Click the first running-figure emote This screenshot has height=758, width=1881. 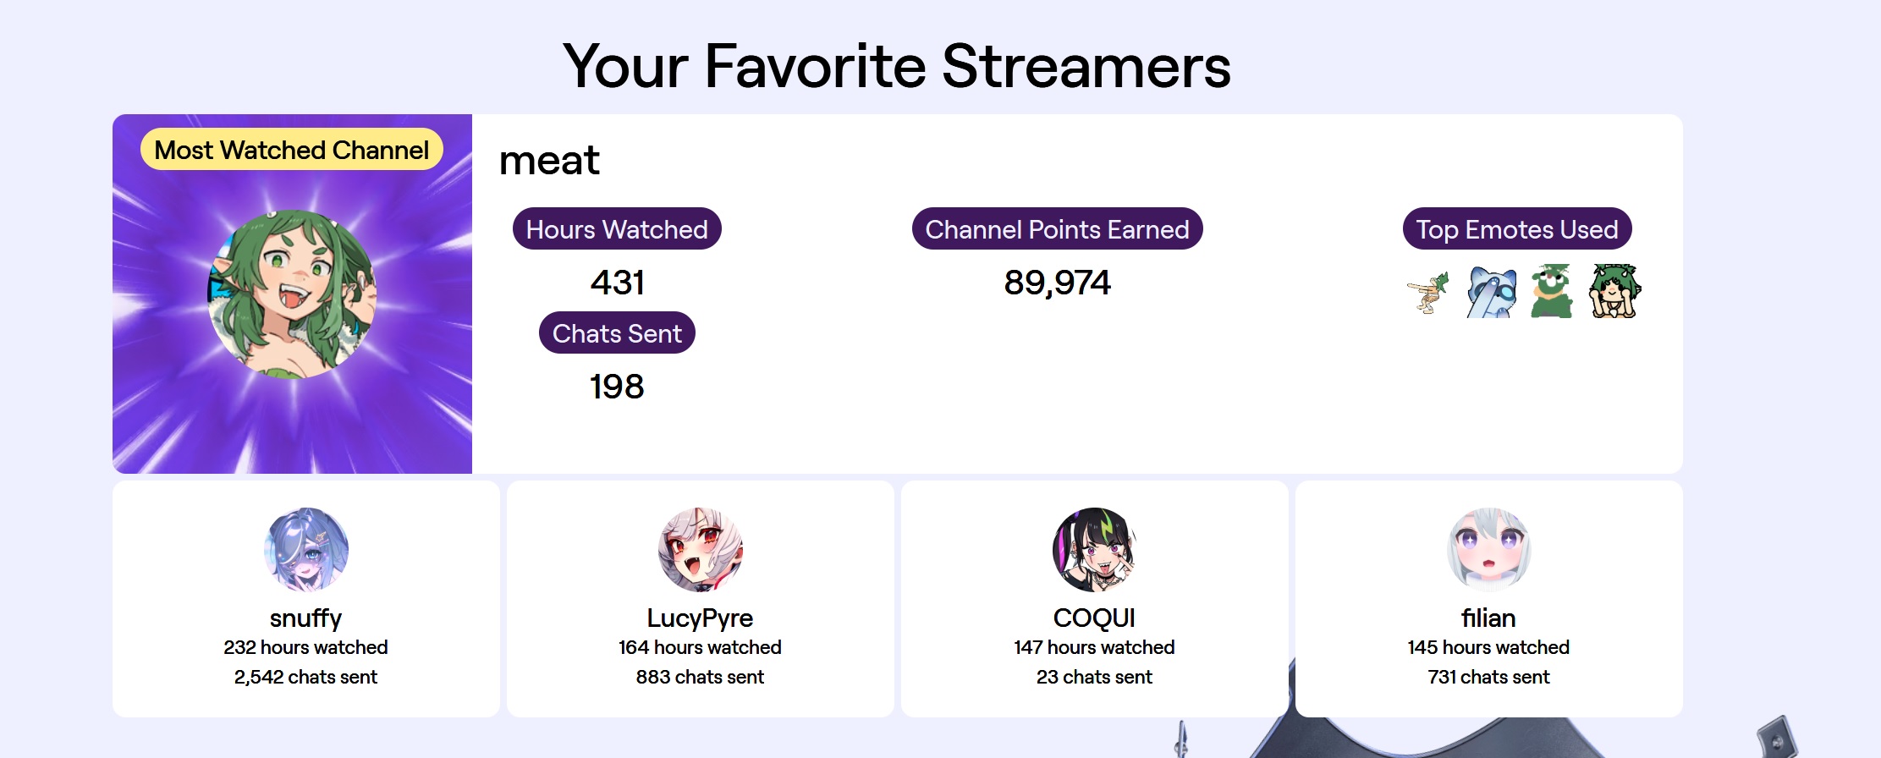pyautogui.click(x=1428, y=292)
